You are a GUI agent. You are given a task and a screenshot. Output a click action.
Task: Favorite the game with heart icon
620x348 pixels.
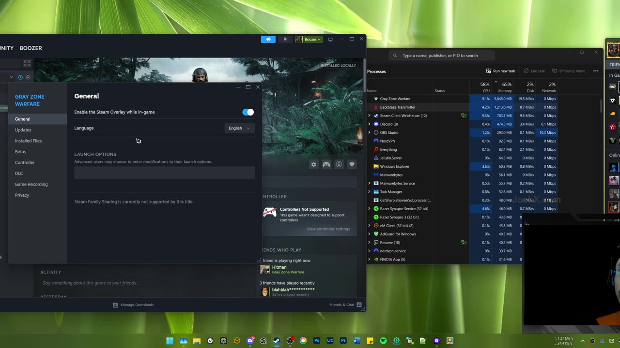pyautogui.click(x=352, y=164)
